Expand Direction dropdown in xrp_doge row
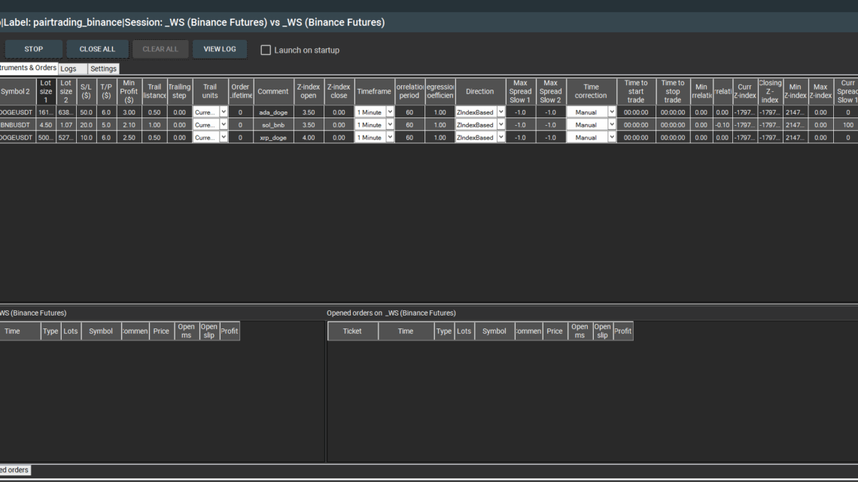Viewport: 858px width, 482px height. pyautogui.click(x=500, y=138)
